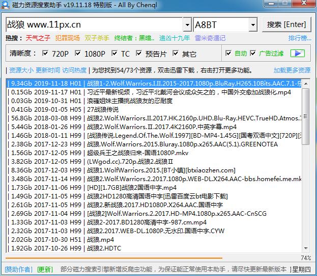Viewport: 317px width, 276px height.
Task: Select the 2.38Gb GREENOTEA result row
Action: click(x=154, y=144)
